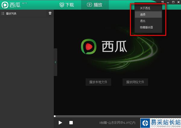Collapse the playlist panel with the arrow

(56, 62)
